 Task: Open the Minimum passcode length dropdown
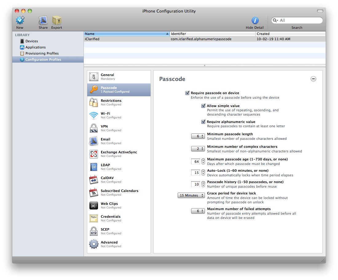[198, 136]
